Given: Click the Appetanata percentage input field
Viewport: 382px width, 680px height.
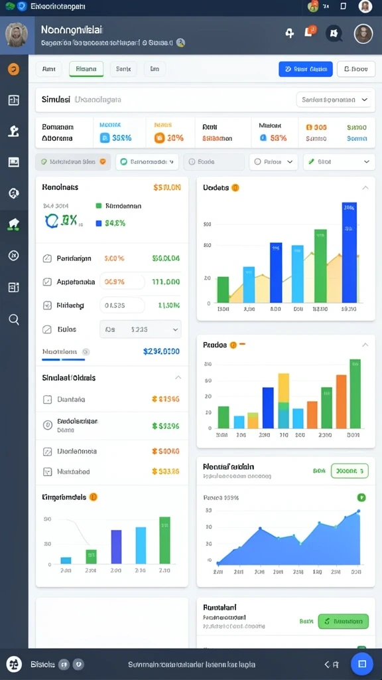Looking at the screenshot, I should 122,282.
